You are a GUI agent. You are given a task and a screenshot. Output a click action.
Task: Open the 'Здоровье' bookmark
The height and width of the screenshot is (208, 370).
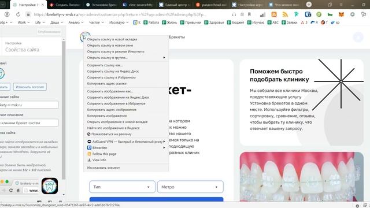(x=214, y=23)
